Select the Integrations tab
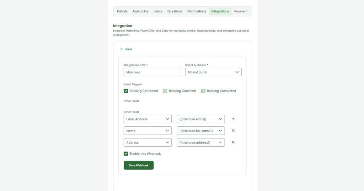Viewport: 364px width, 191px height. 220,11
